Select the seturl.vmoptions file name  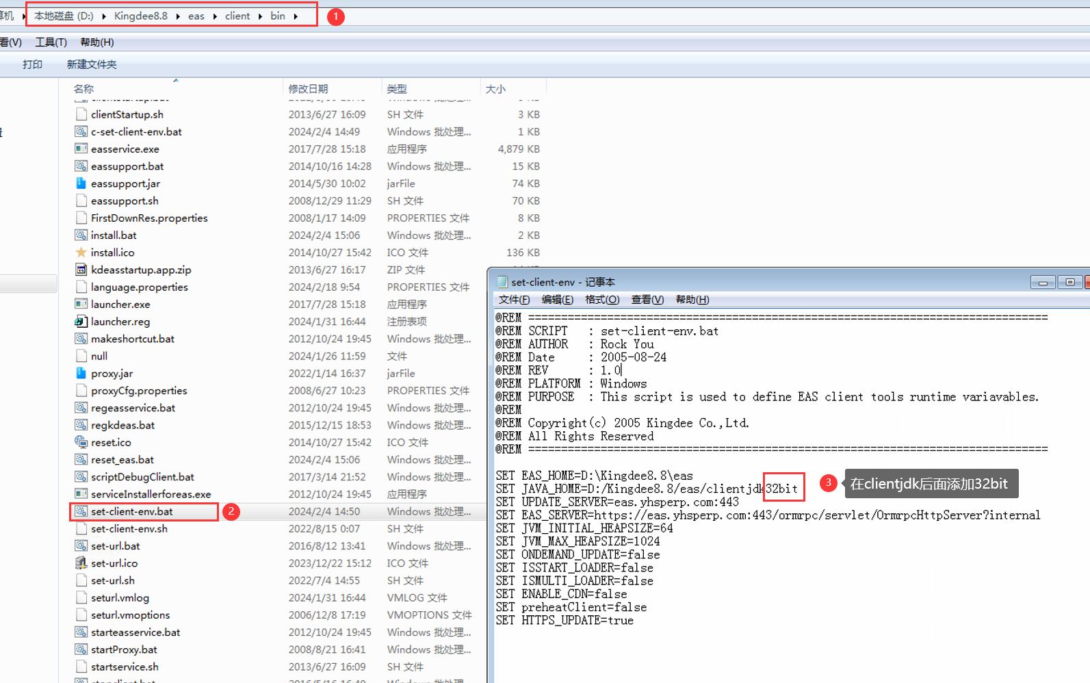(x=130, y=615)
